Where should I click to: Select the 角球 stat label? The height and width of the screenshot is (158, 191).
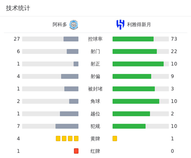[x=95, y=101]
